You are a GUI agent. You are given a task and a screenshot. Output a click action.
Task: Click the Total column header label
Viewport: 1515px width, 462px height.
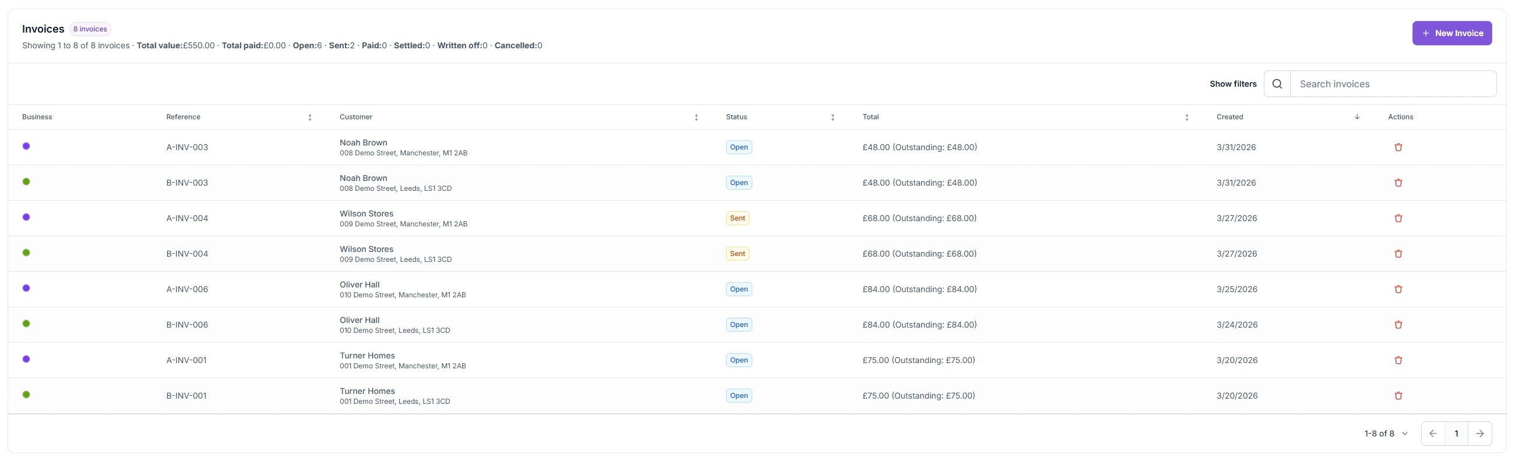click(871, 117)
